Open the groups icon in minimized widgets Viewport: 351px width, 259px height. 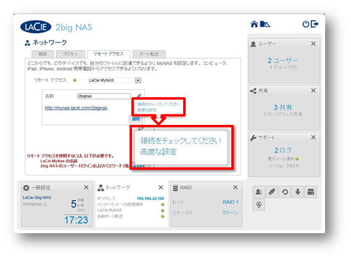[x=258, y=192]
